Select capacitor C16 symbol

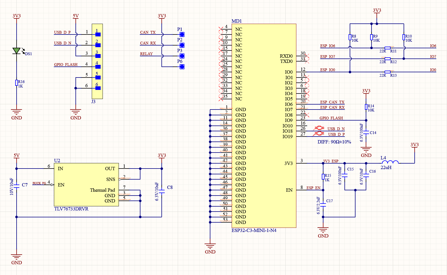click(366, 175)
